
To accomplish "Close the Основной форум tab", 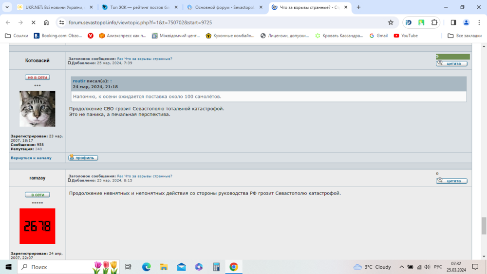I will click(261, 7).
